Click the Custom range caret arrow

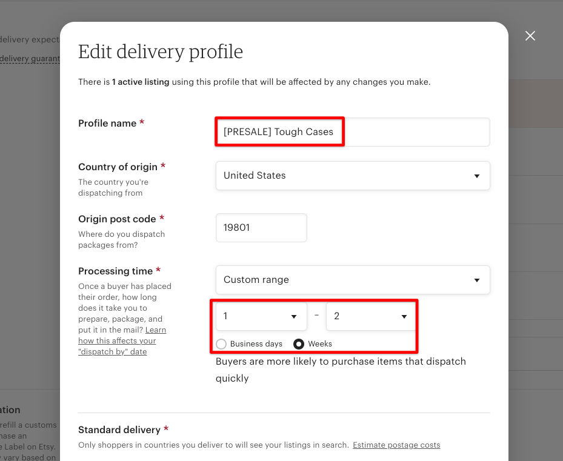477,280
